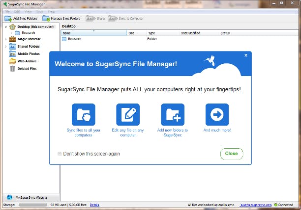Click the Sync files to all computers icon
Image resolution: width=301 pixels, height=210 pixels.
click(84, 114)
